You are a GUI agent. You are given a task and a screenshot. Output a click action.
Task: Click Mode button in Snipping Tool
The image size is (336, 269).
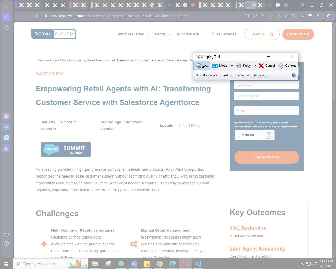[x=220, y=66]
